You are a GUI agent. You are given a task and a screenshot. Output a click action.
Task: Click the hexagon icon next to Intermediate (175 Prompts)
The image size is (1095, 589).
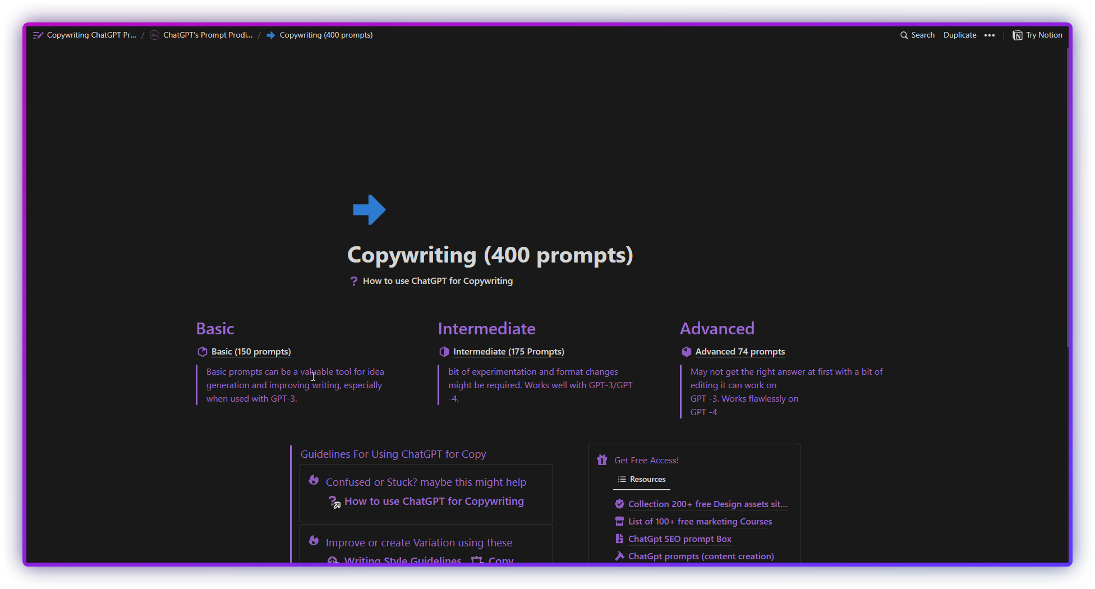(x=444, y=352)
